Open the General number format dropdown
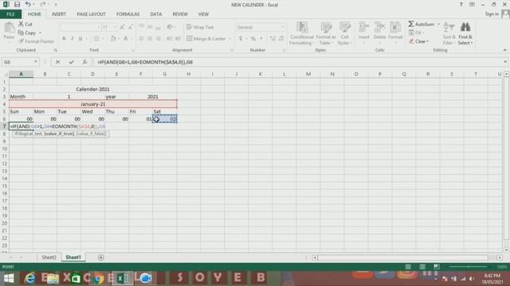The image size is (510, 286). pos(282,28)
